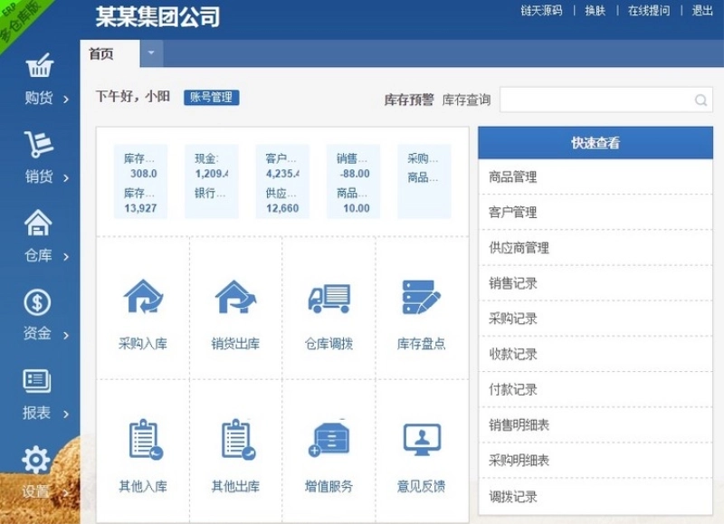
Task: Open 调拨记录 in quick view
Action: point(595,497)
